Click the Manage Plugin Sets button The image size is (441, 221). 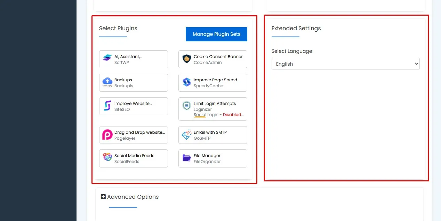tap(216, 34)
